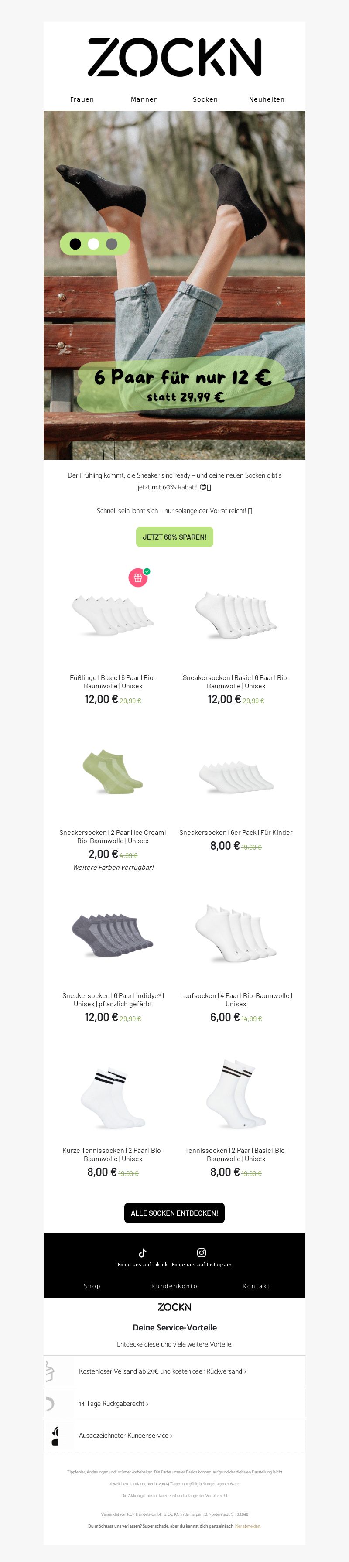Open the Frauen menu item
This screenshot has width=349, height=1562.
coord(82,99)
